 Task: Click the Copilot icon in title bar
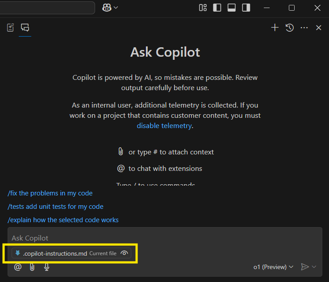107,8
